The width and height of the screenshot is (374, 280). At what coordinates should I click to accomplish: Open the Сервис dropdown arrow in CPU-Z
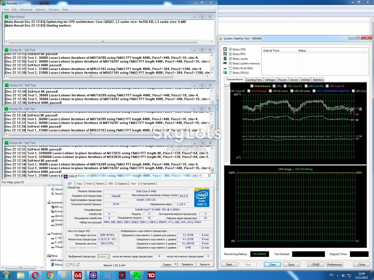[176, 264]
